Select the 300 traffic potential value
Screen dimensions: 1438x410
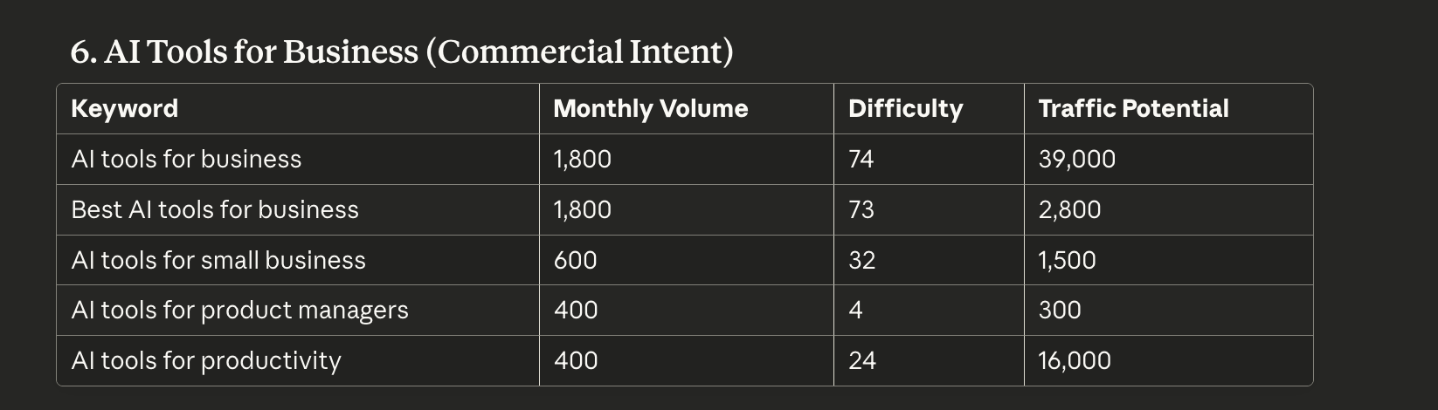tap(1060, 311)
